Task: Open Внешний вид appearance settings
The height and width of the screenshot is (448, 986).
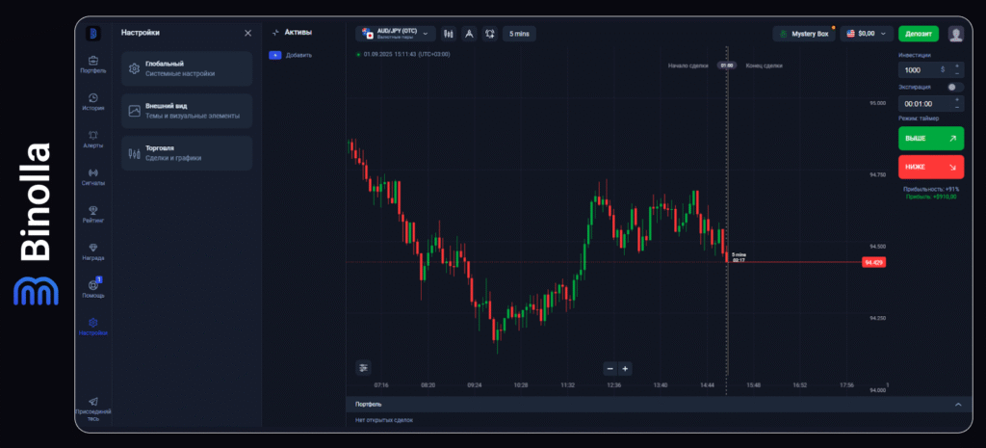Action: tap(187, 111)
